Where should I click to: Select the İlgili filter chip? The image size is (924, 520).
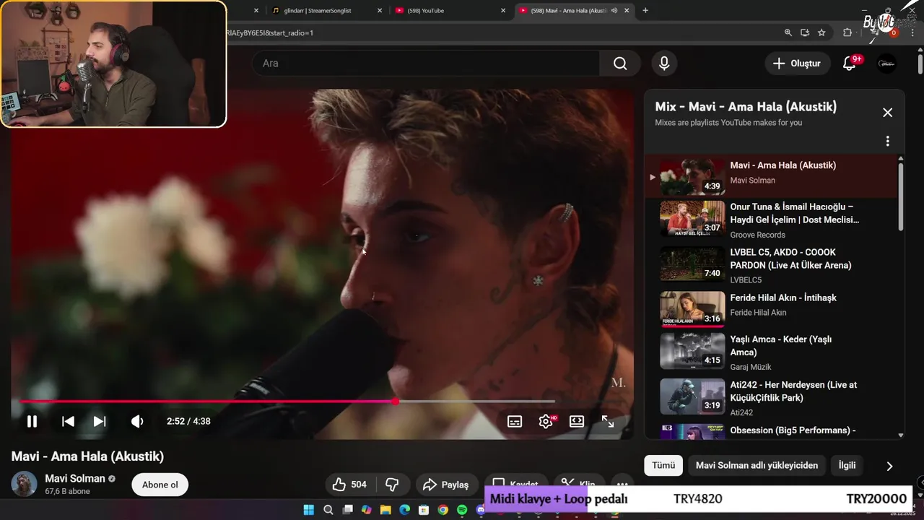tap(847, 466)
